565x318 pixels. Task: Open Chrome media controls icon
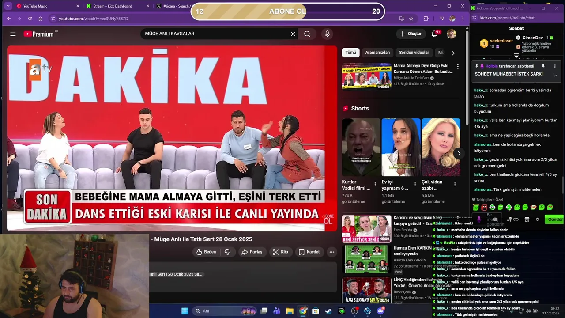(441, 19)
